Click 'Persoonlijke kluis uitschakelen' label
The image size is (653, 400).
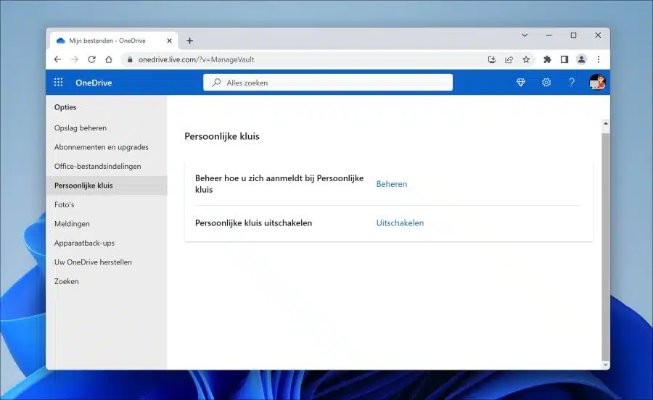253,222
